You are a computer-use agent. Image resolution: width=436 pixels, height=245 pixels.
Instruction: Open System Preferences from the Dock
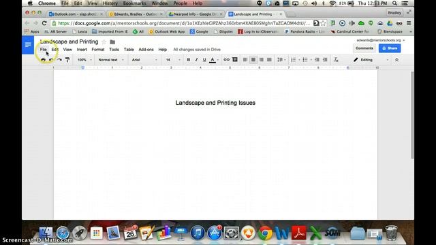click(232, 233)
